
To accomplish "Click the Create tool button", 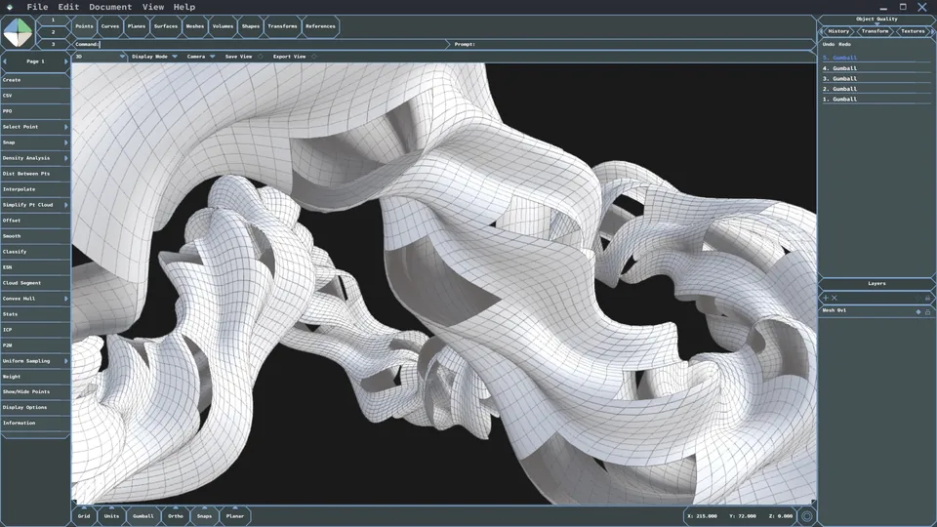I will 35,80.
